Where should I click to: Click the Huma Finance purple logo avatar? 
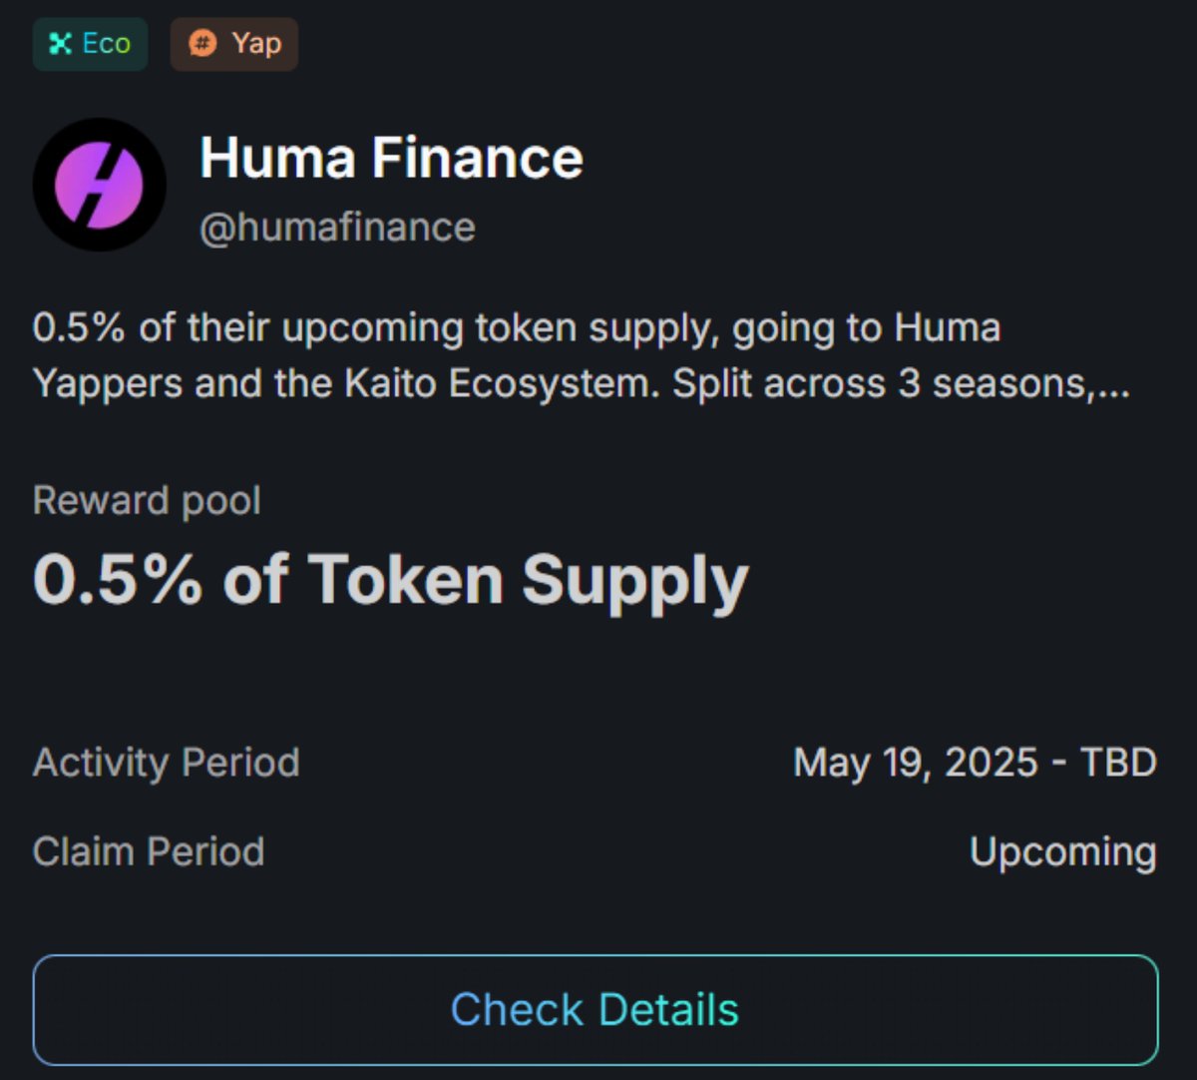(99, 185)
